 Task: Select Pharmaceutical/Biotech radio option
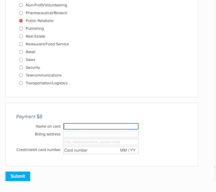(21, 13)
